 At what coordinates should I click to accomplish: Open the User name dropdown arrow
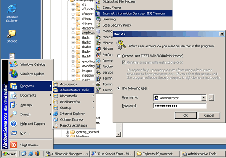pos(203,98)
